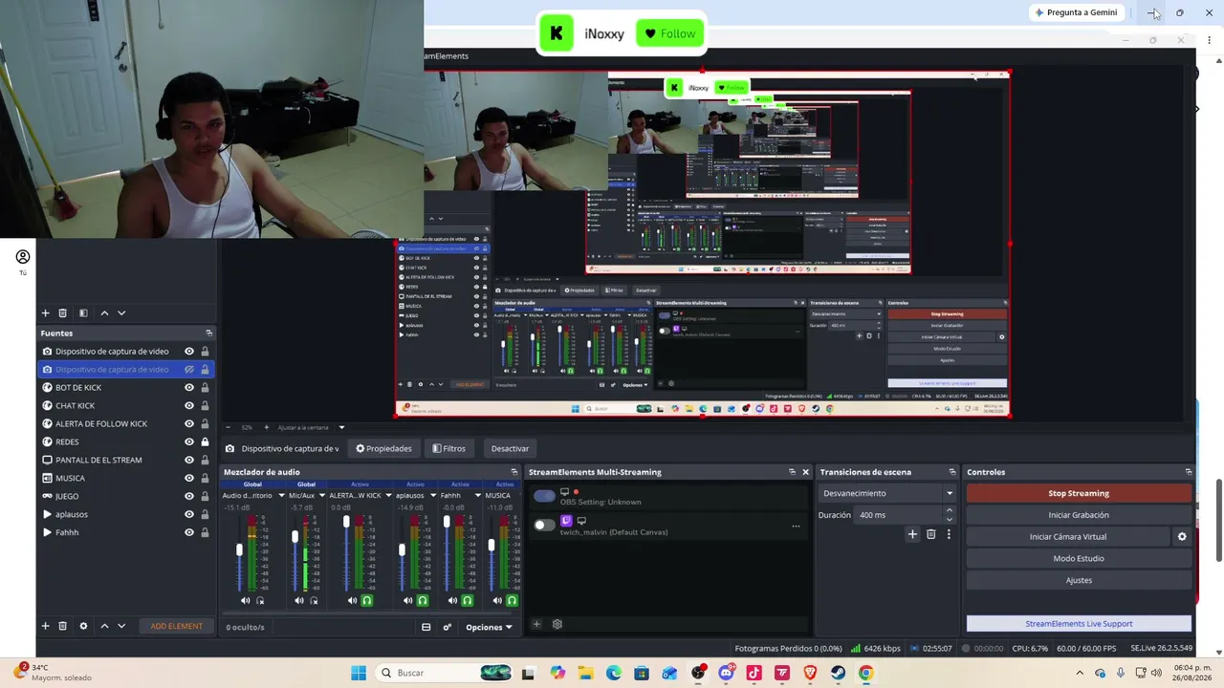Screen dimensions: 1224x688
Task: Toggle monitoring headphones on the MUSICA channel
Action: click(512, 600)
